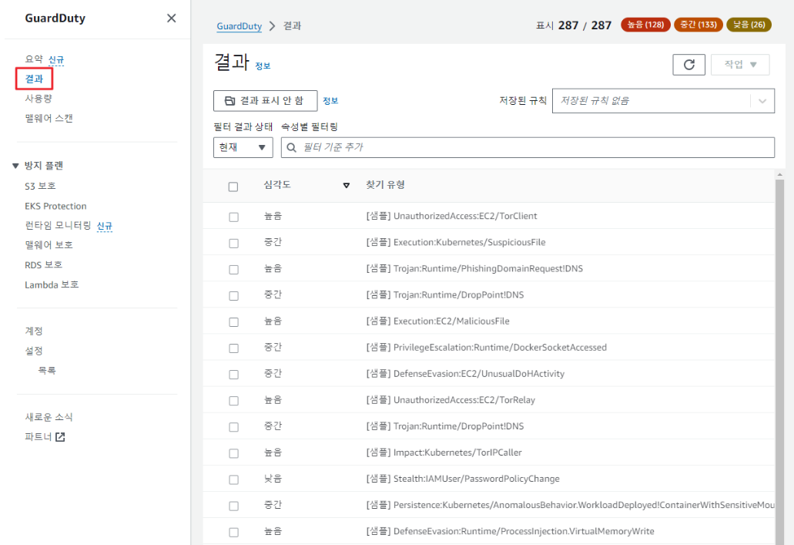Collapse the 방지 플랜 section
Viewport: 794px width, 545px height.
tap(15, 166)
